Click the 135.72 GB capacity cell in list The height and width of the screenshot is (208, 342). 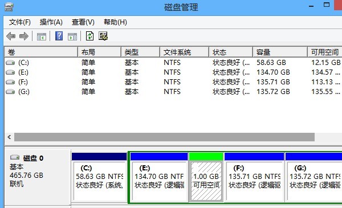[273, 92]
